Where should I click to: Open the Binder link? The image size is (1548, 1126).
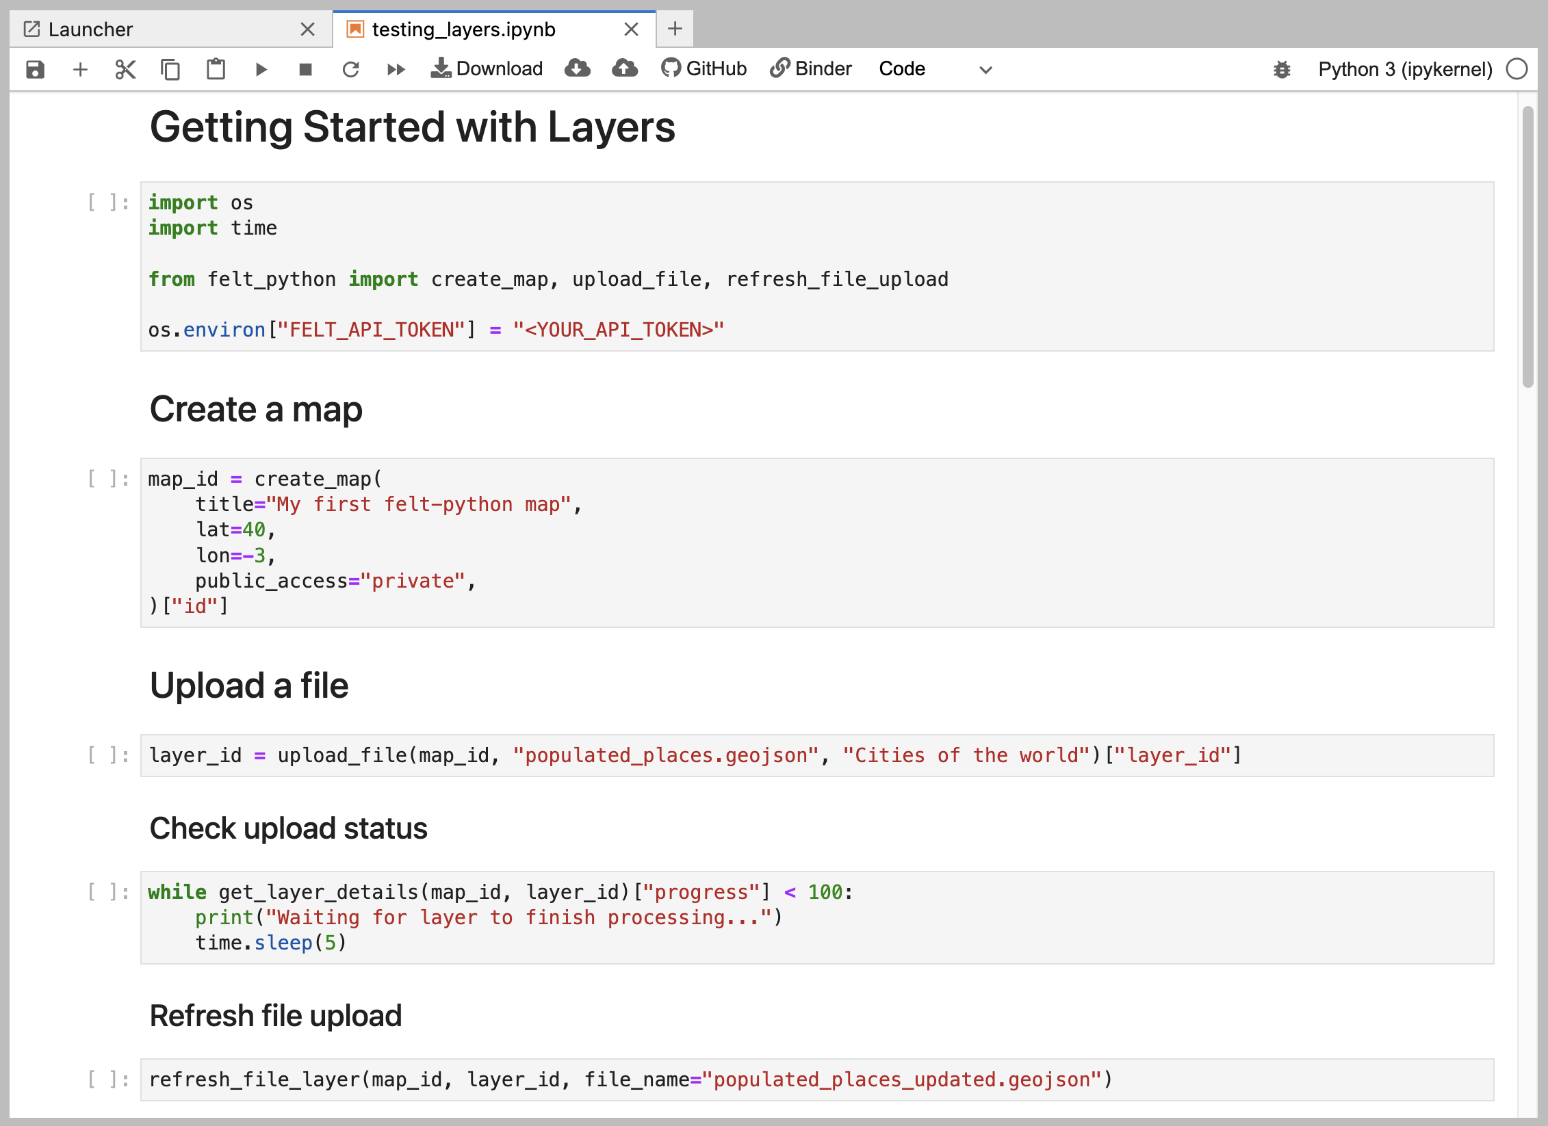pyautogui.click(x=811, y=68)
